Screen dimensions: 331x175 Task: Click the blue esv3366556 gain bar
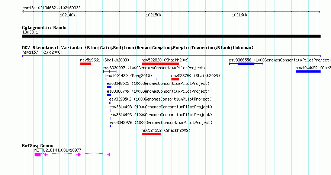246,64
